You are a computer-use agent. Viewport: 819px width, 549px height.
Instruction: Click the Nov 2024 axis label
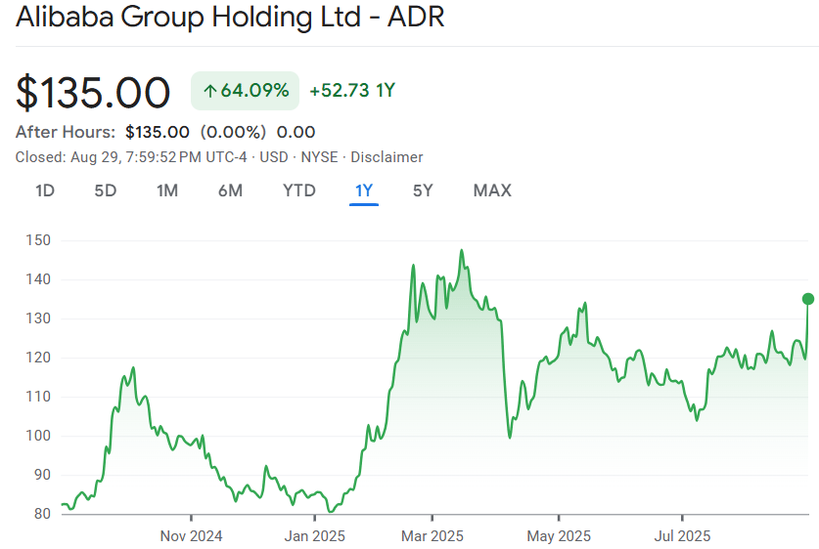tap(191, 536)
